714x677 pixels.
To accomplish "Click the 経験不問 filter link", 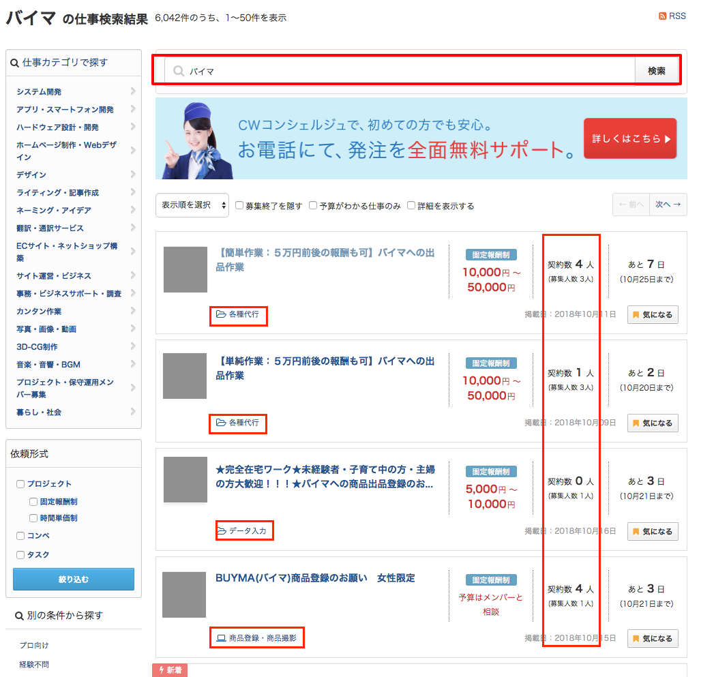I will tap(34, 665).
